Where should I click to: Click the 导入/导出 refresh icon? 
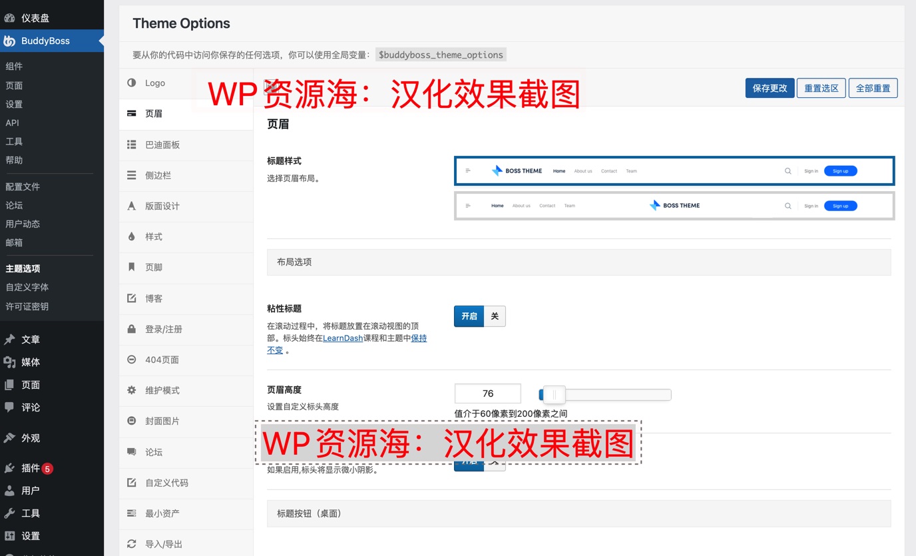[x=132, y=544]
